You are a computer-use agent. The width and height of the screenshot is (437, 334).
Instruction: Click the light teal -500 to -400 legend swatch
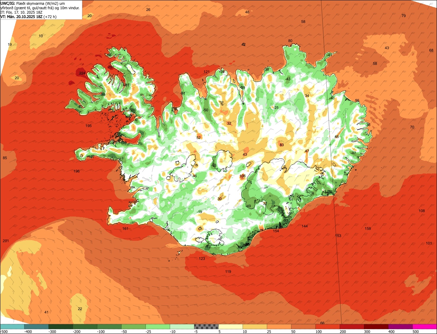(12, 326)
